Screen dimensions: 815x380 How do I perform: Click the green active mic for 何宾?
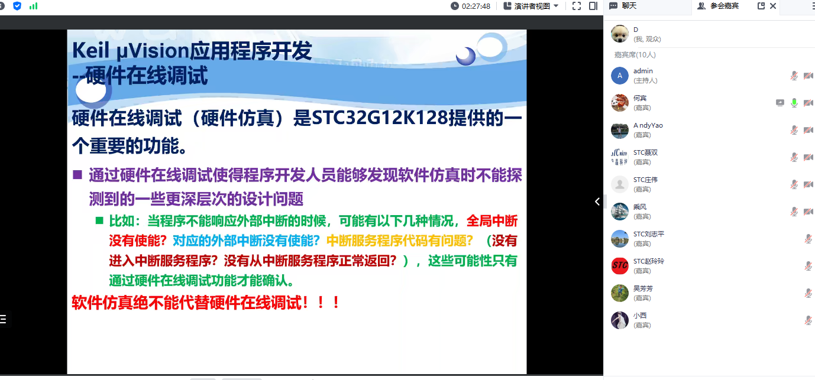click(x=794, y=103)
